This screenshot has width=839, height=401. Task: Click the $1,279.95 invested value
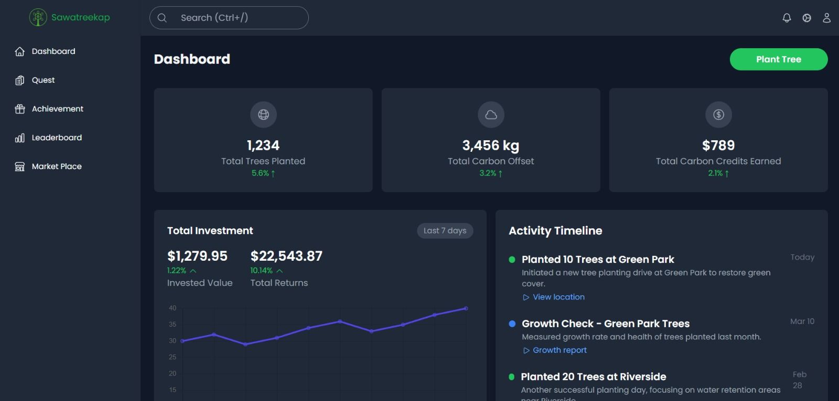(x=197, y=256)
